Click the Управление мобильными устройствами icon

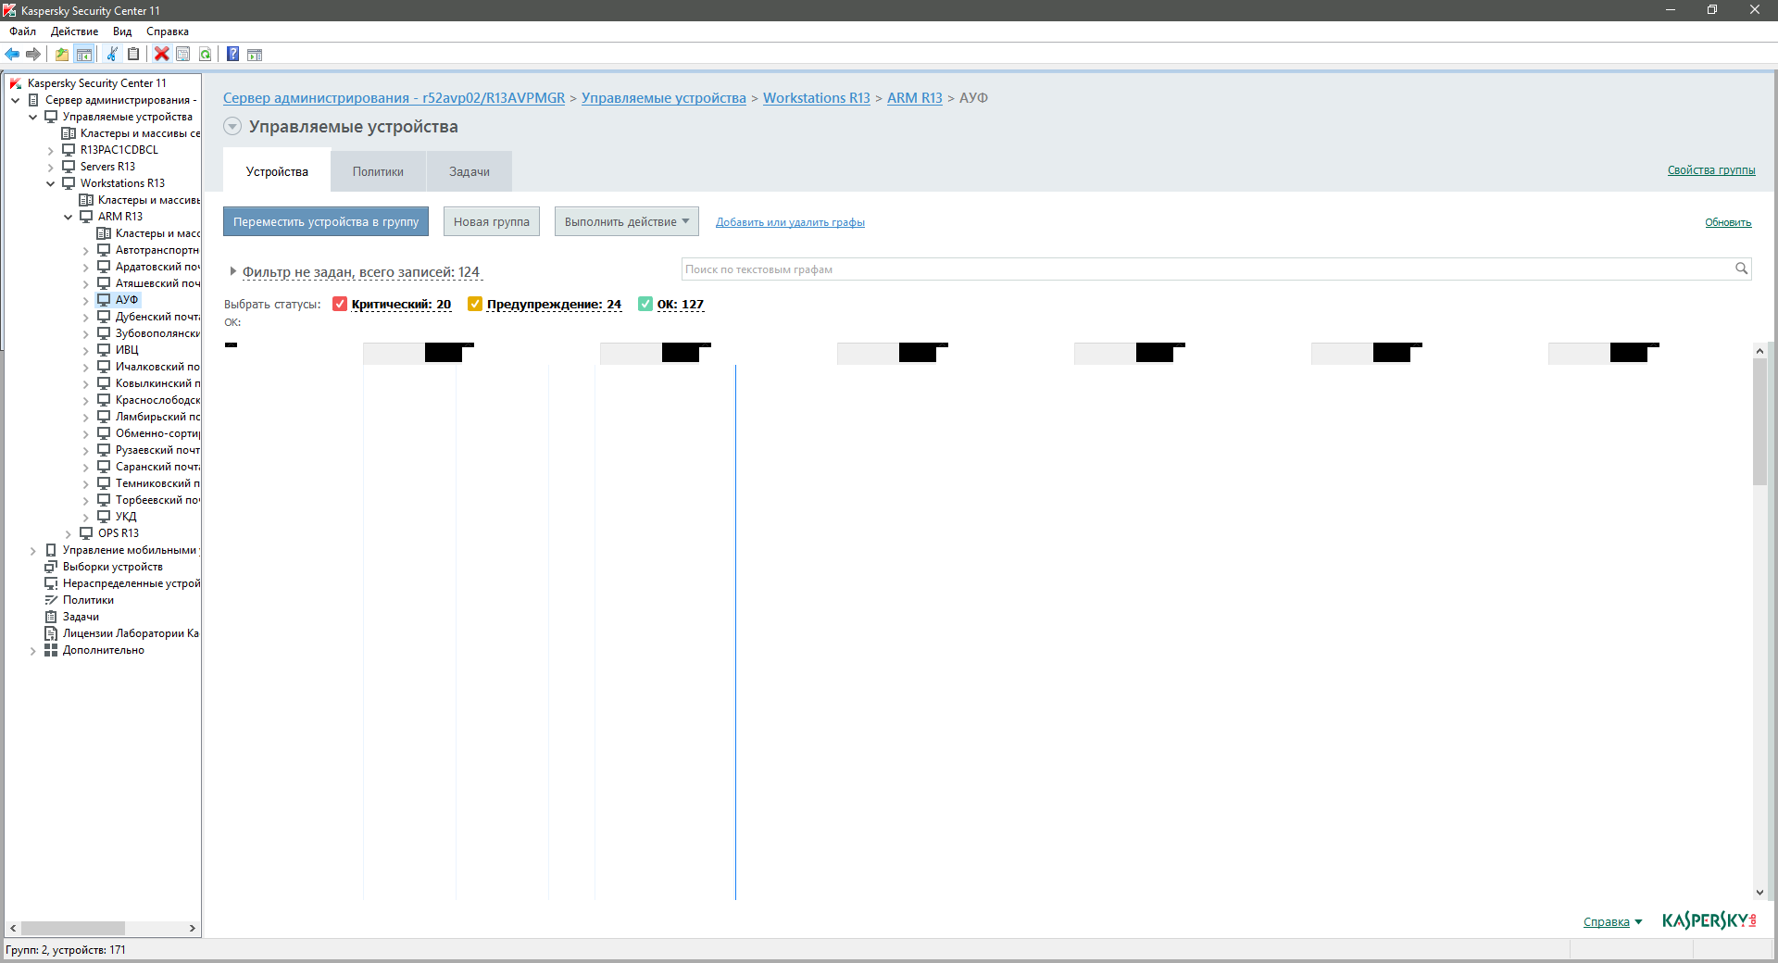click(x=51, y=550)
